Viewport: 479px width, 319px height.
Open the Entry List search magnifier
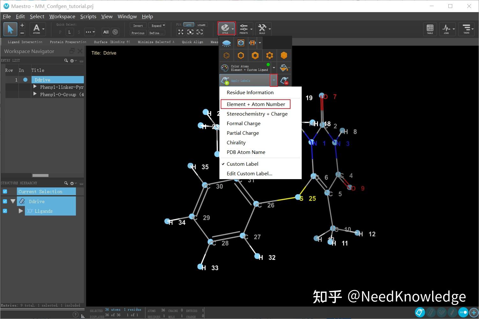(66, 60)
